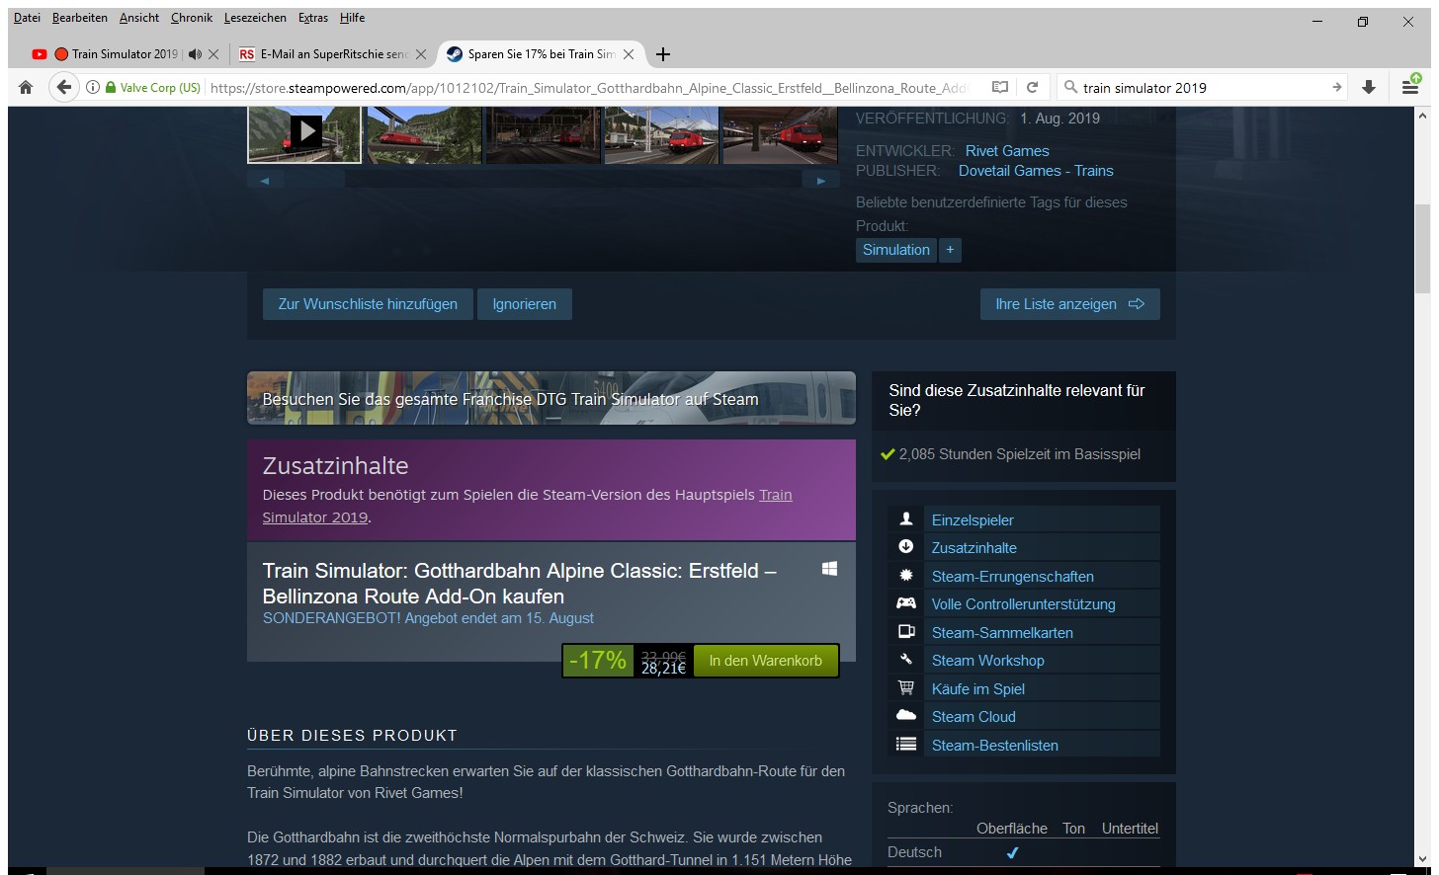Close the Sparen Sie 17% Steam tab
The width and height of the screenshot is (1439, 875).
tap(629, 54)
